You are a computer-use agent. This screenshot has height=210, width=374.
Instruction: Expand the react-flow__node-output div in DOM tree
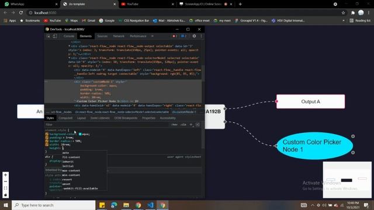pyautogui.click(x=70, y=46)
